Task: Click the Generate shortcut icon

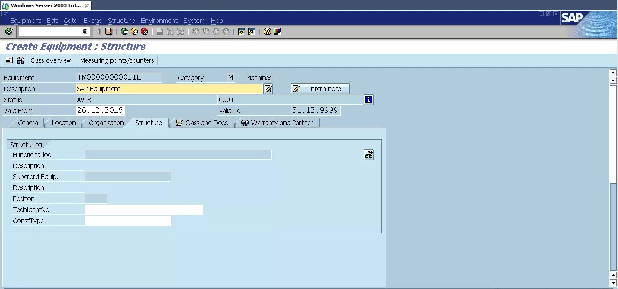Action: (252, 32)
